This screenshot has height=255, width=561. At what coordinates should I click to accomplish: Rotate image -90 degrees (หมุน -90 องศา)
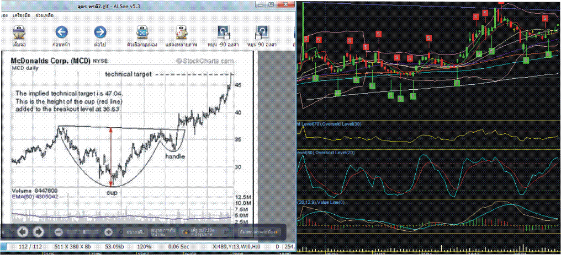coord(224,37)
